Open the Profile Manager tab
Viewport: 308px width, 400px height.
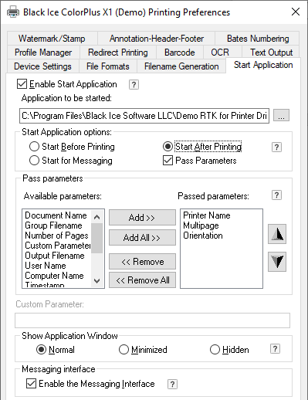pyautogui.click(x=43, y=53)
